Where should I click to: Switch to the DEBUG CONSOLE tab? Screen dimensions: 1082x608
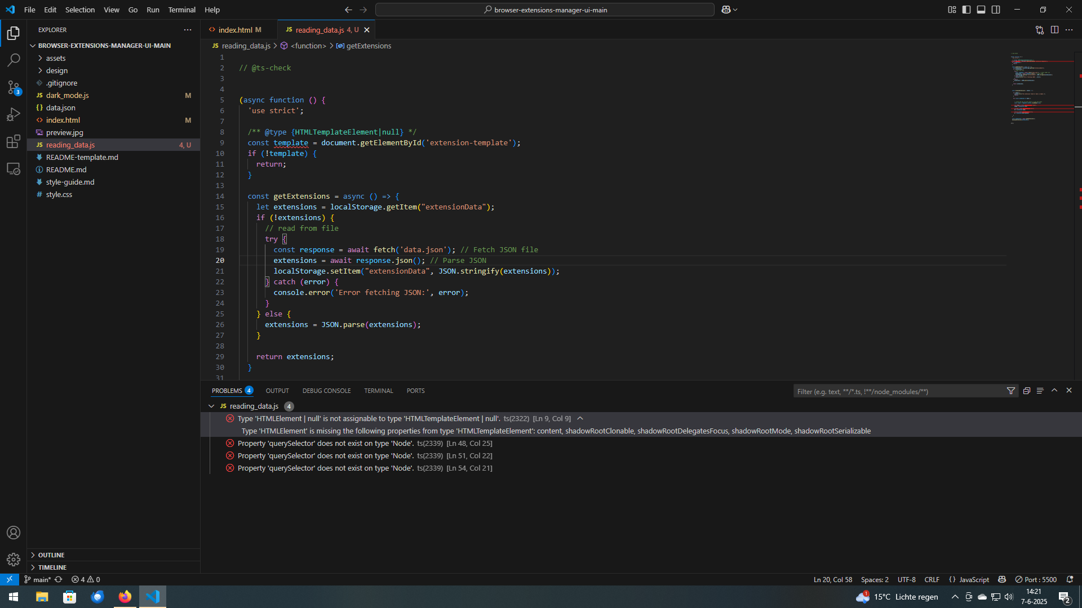click(x=326, y=391)
